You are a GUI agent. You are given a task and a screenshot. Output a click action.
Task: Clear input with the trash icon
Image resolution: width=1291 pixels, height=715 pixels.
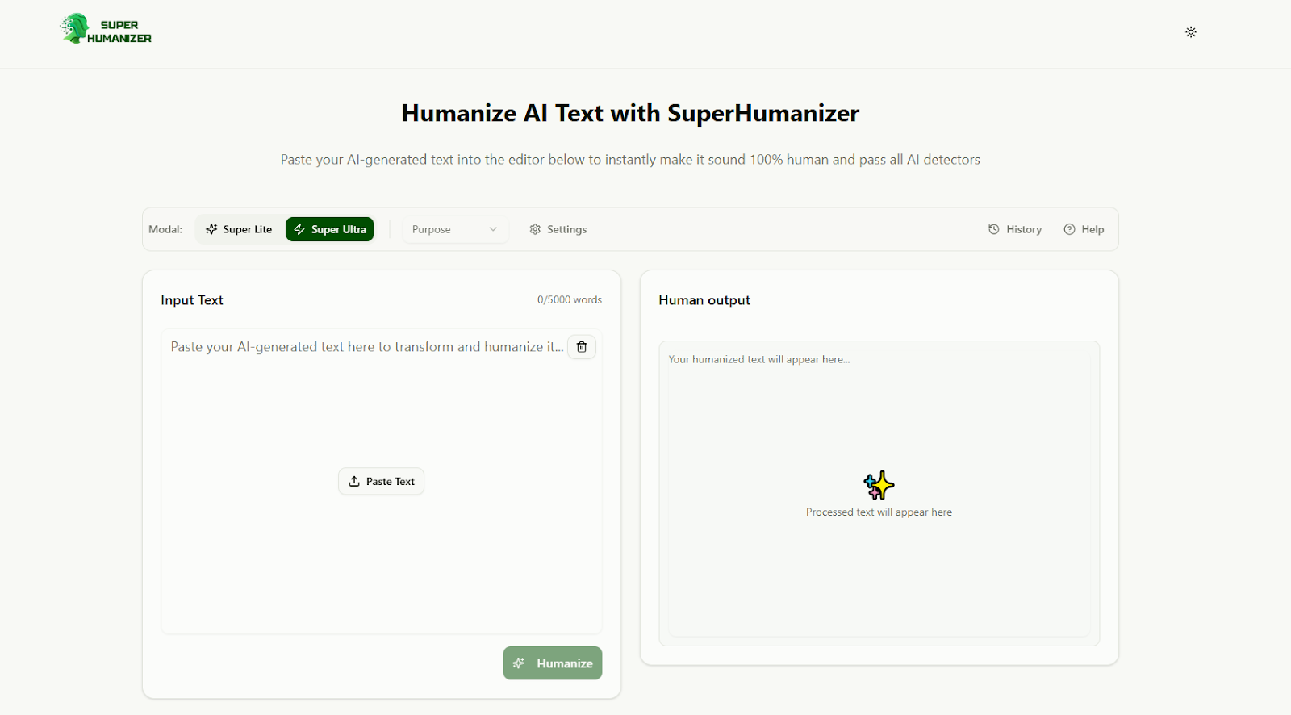pyautogui.click(x=582, y=347)
